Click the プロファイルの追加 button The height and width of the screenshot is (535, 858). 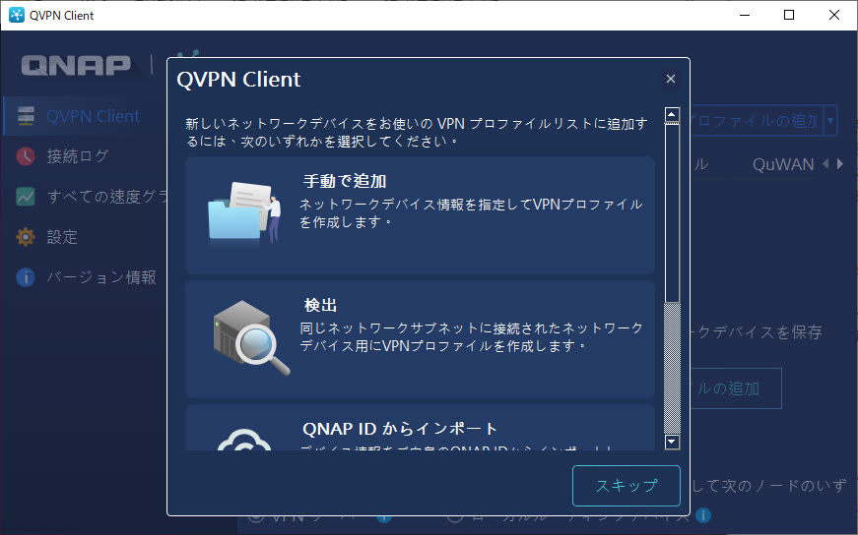click(754, 121)
